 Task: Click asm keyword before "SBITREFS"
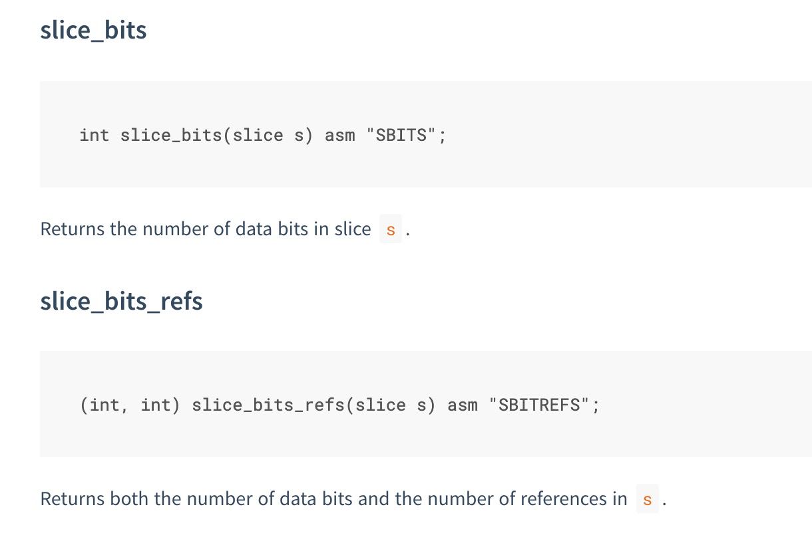(x=463, y=405)
